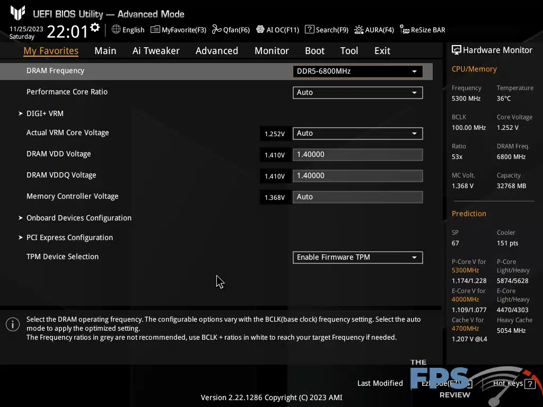
Task: Click the 53x ratio value
Action: coord(457,157)
